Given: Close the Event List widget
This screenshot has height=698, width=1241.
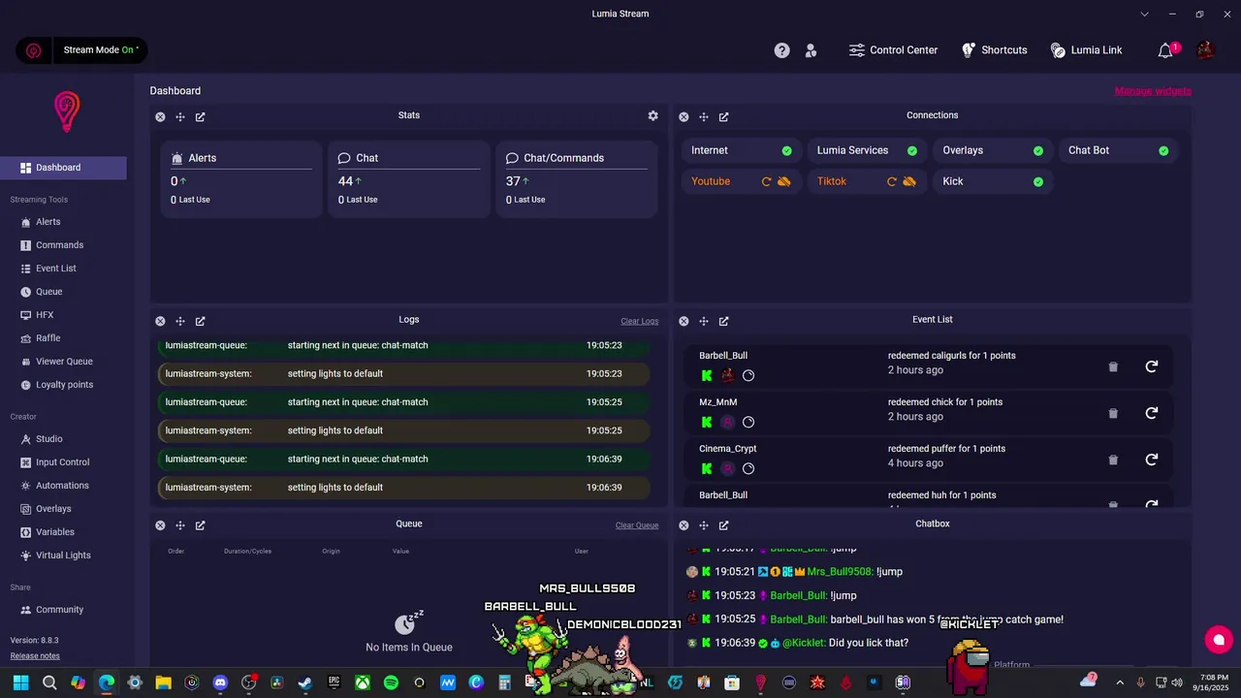Looking at the screenshot, I should pyautogui.click(x=684, y=321).
